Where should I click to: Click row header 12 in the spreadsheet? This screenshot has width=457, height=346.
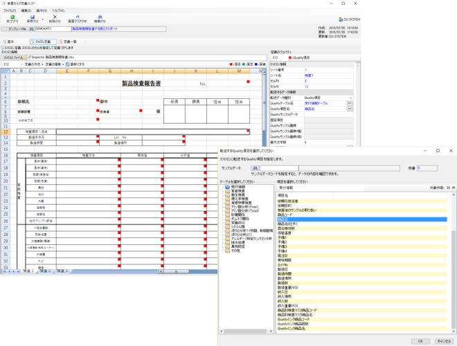(6, 132)
